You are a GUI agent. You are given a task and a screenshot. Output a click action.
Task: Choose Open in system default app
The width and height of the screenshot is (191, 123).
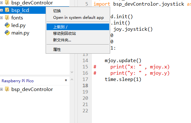click(x=78, y=18)
